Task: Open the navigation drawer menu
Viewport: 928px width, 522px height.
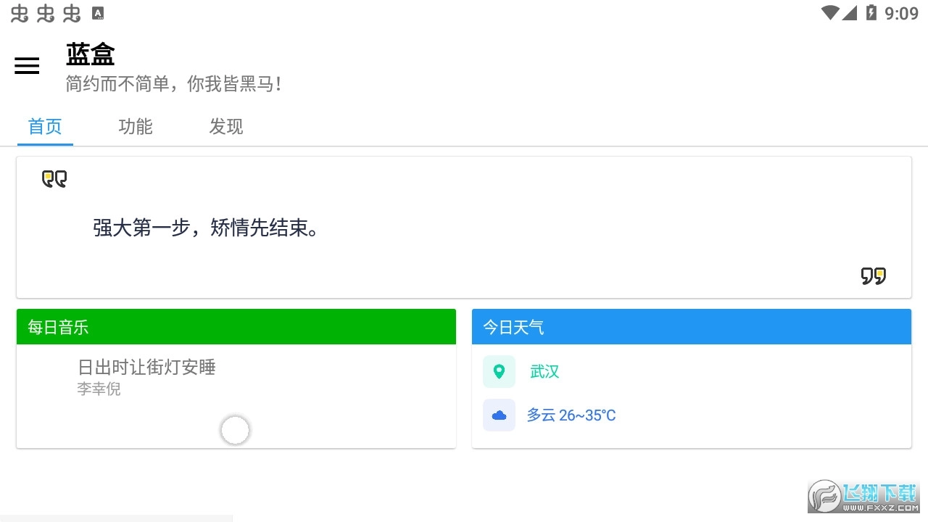Action: click(x=27, y=65)
